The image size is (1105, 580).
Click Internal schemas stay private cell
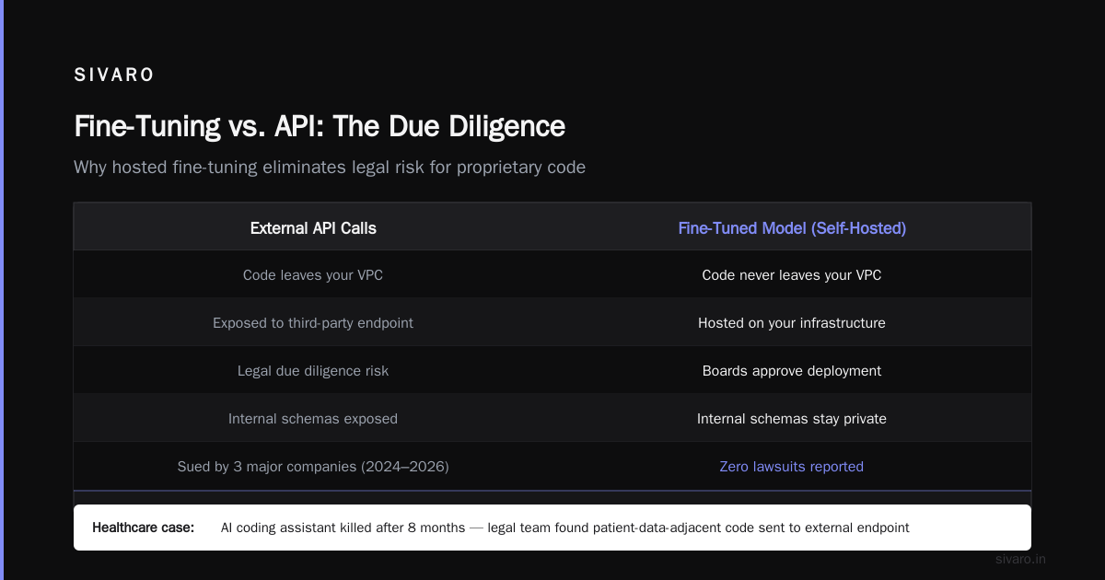click(792, 418)
